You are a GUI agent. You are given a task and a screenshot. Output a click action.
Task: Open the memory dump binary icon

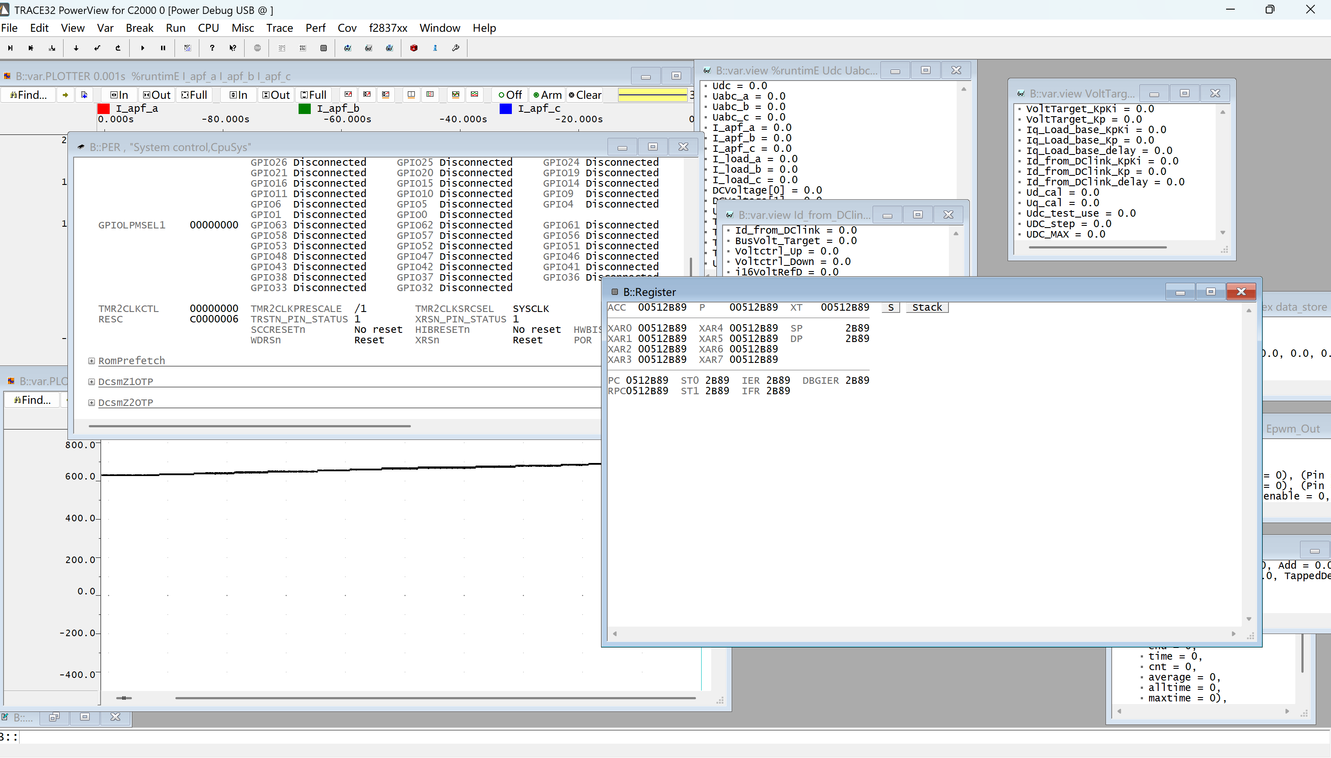click(x=302, y=48)
